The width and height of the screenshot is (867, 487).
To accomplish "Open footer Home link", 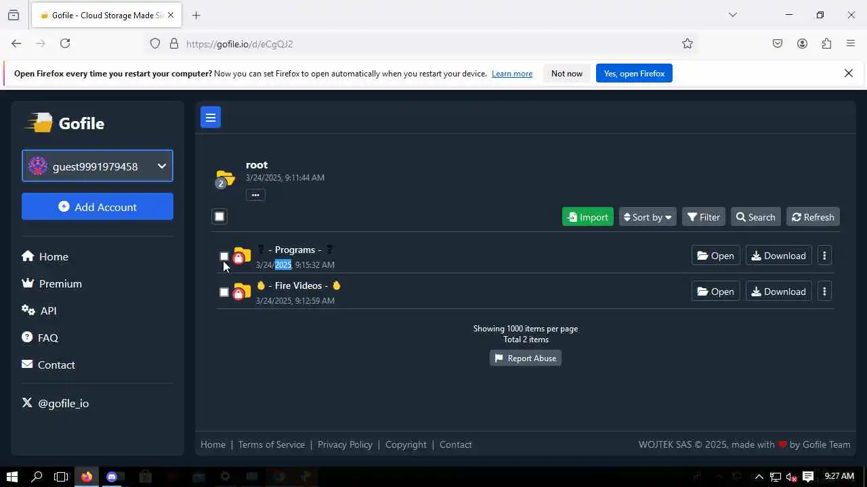I will coord(213,444).
